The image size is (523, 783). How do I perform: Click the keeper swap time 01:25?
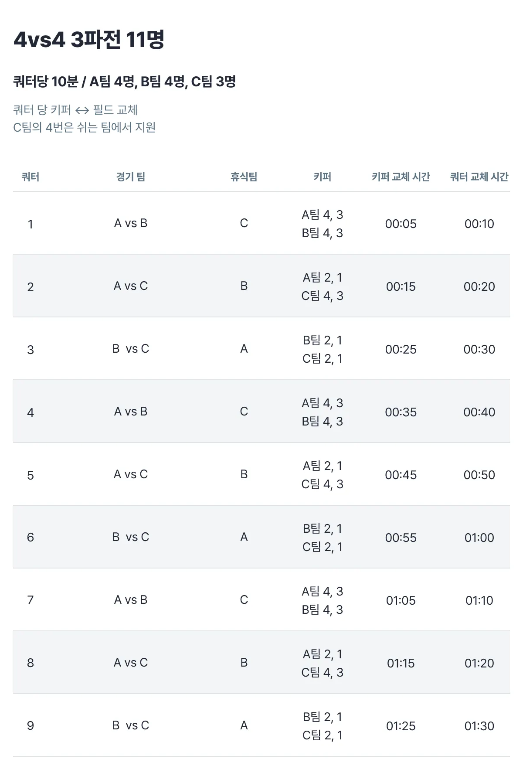click(x=401, y=726)
